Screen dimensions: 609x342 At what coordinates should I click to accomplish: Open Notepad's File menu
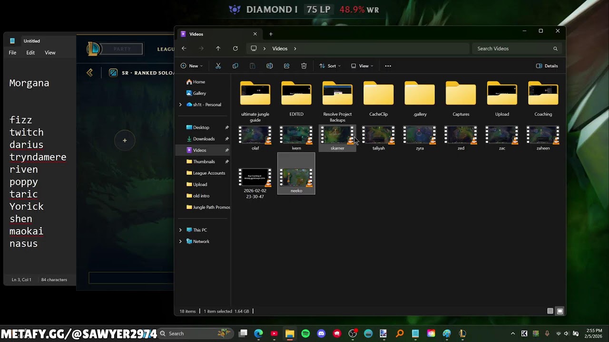tap(12, 53)
